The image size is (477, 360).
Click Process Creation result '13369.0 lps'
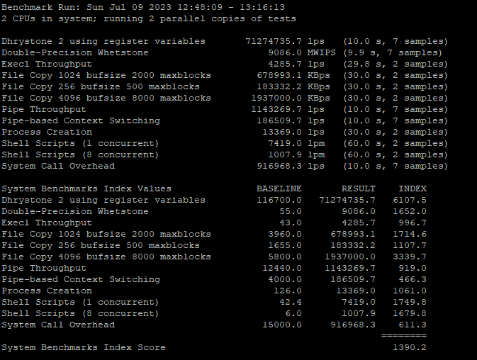coord(293,133)
